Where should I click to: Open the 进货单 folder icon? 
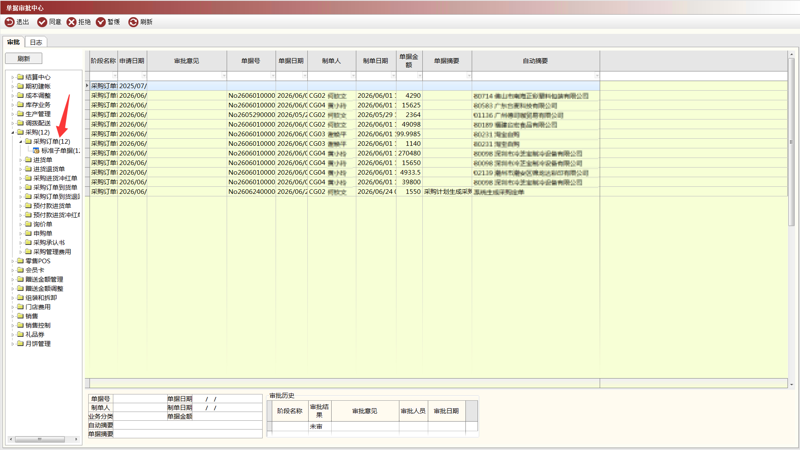[x=28, y=160]
